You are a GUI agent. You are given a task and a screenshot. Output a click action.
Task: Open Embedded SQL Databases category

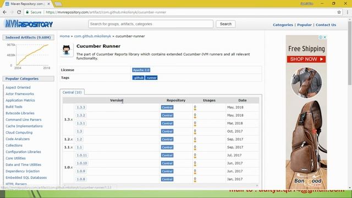coord(26,178)
